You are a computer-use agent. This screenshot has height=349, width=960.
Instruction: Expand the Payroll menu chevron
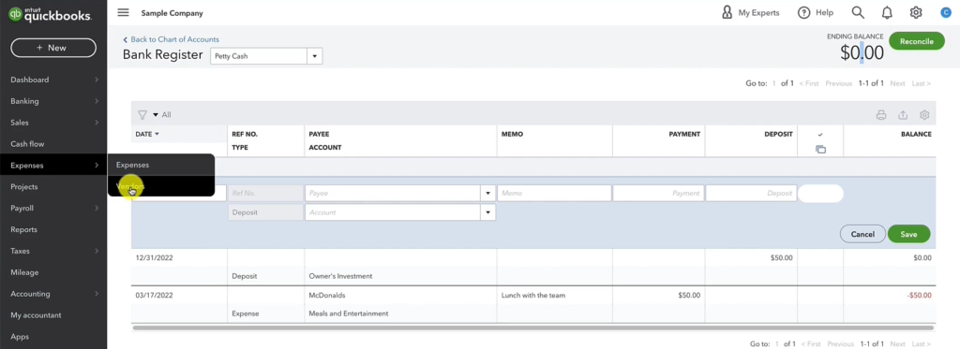pyautogui.click(x=97, y=209)
